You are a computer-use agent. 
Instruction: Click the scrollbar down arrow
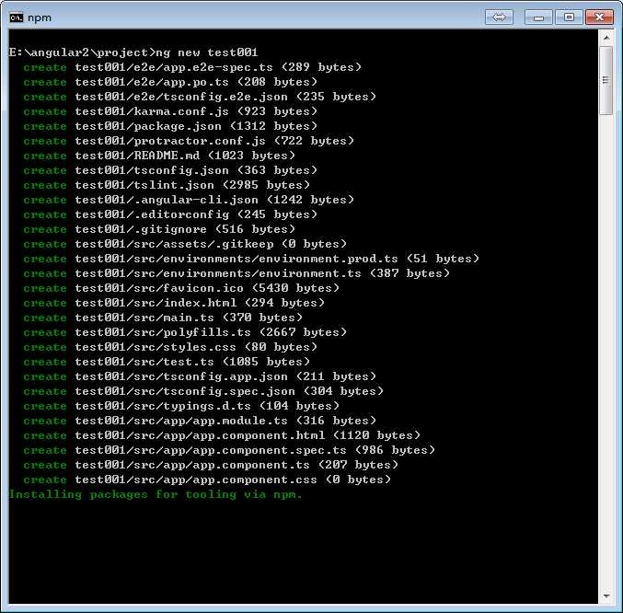(x=606, y=596)
